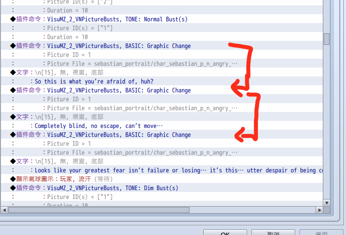Select the 顯示氣球圖示 玩家 流汗 command

pyautogui.click(x=62, y=179)
